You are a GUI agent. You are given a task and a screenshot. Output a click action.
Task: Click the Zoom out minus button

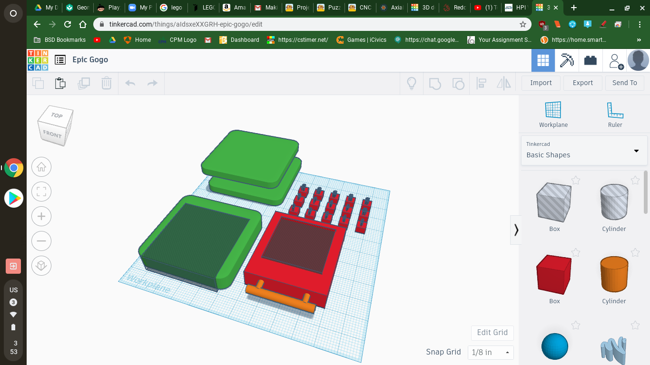click(41, 241)
